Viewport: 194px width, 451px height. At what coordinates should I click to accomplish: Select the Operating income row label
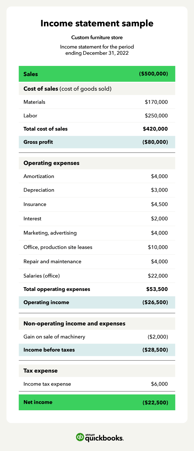46,302
